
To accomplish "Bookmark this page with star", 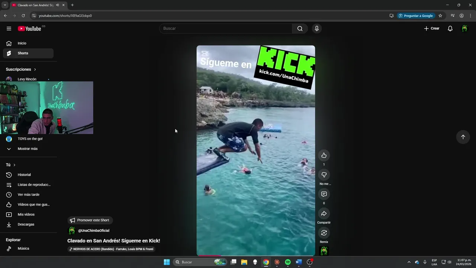I will (440, 16).
